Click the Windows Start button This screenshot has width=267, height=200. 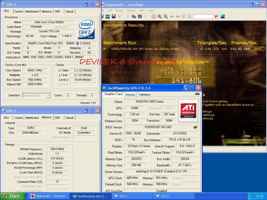coord(12,196)
